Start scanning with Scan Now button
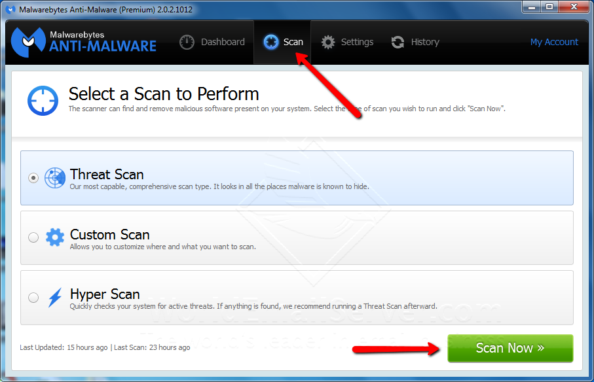594x382 pixels. [x=510, y=348]
